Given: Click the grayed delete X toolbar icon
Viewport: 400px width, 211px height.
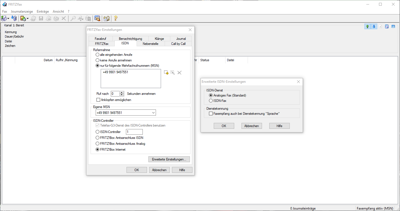Looking at the screenshot, I should [64, 19].
